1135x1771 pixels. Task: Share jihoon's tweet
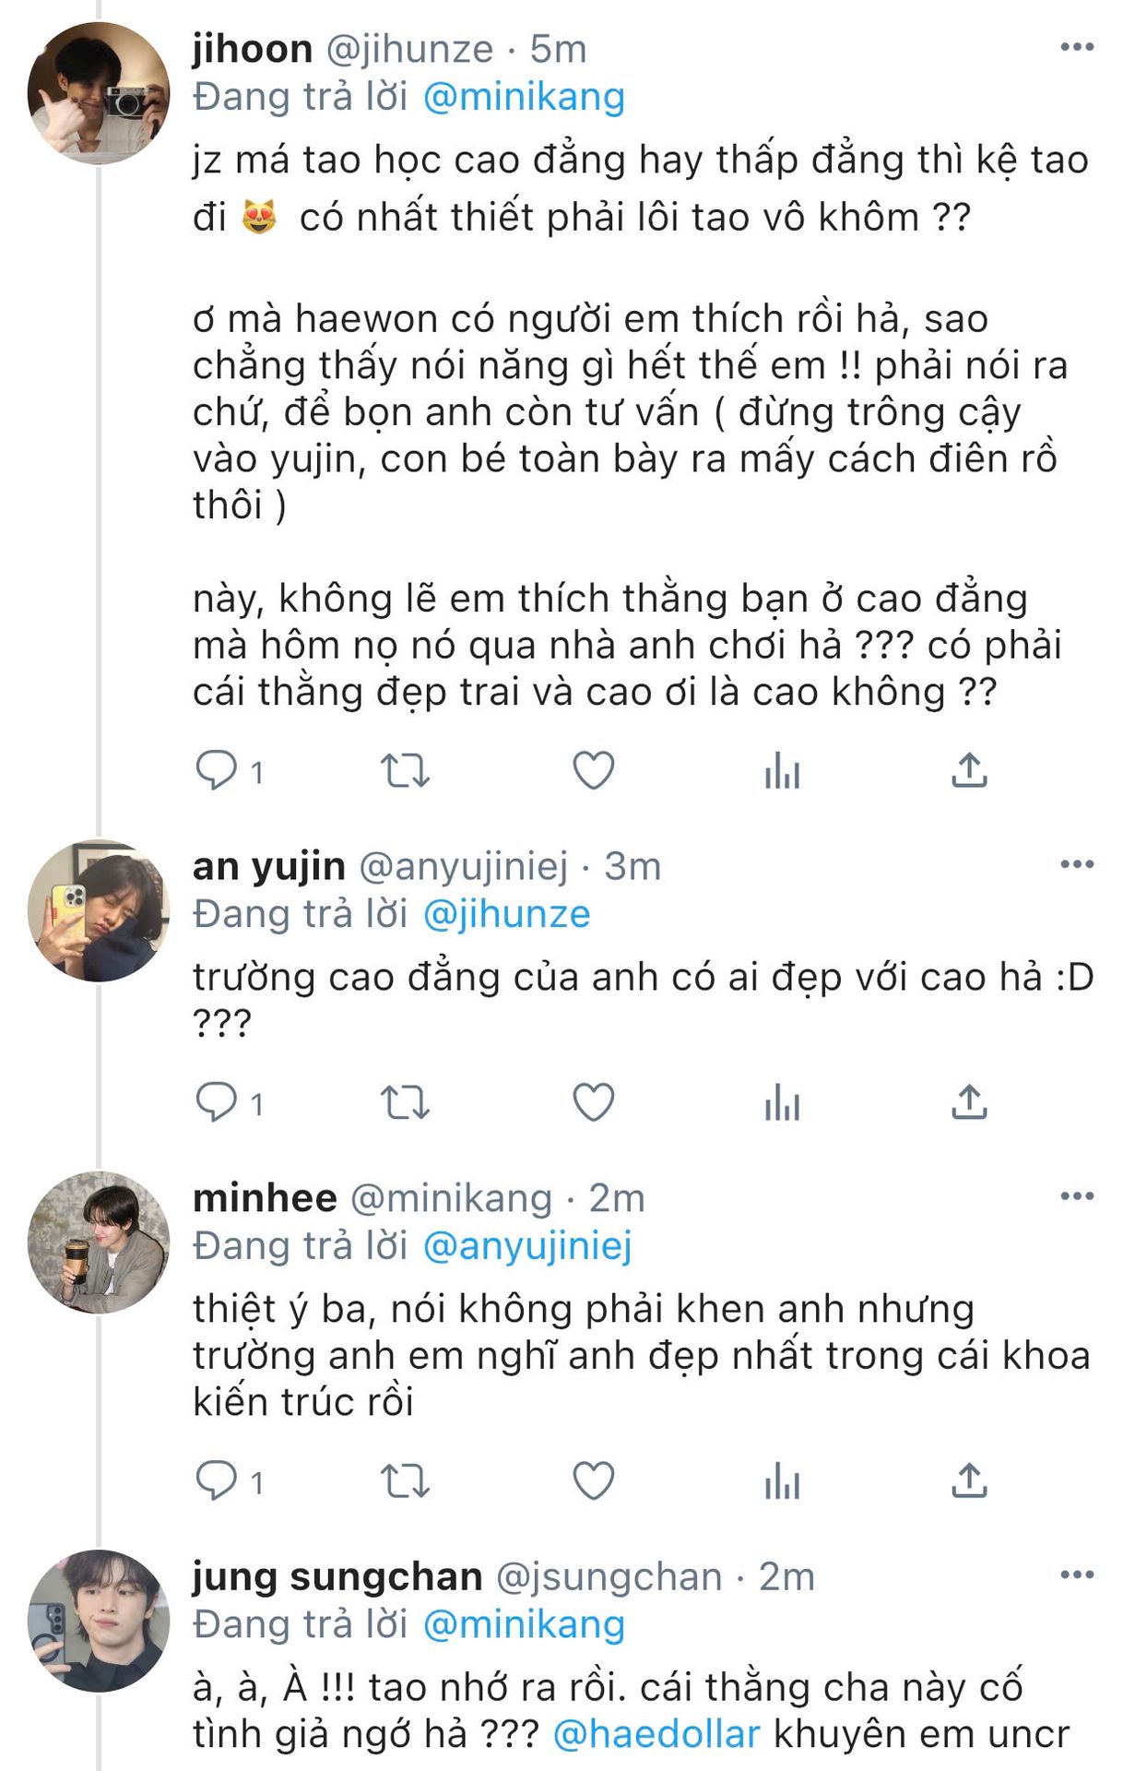tap(969, 770)
